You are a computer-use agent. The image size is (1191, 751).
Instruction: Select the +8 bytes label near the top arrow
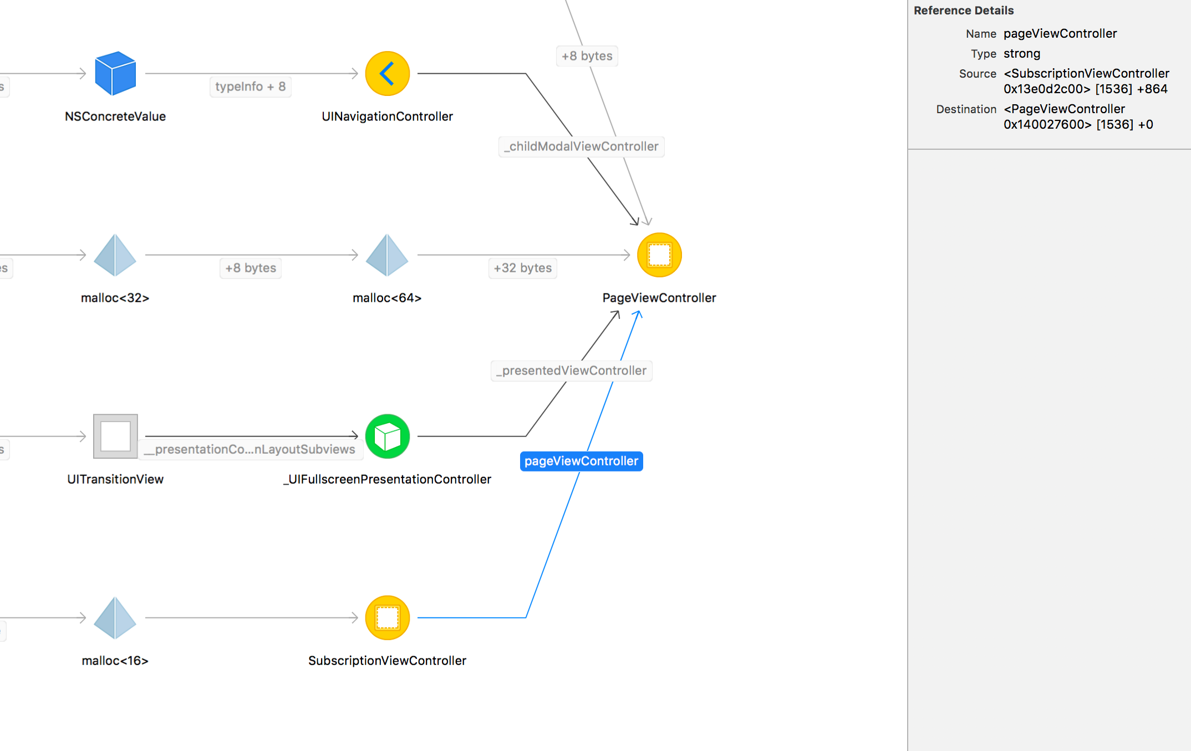click(x=587, y=55)
